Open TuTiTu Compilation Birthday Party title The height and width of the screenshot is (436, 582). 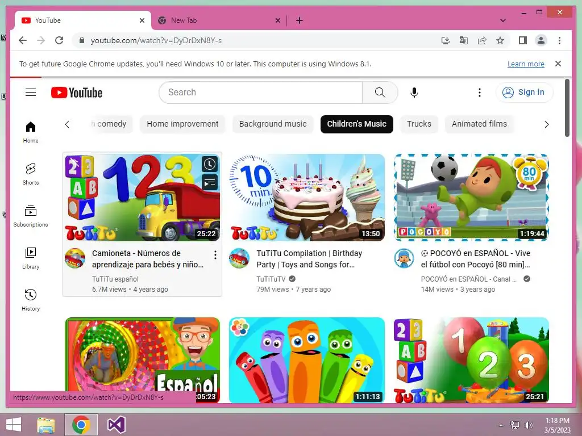(309, 259)
